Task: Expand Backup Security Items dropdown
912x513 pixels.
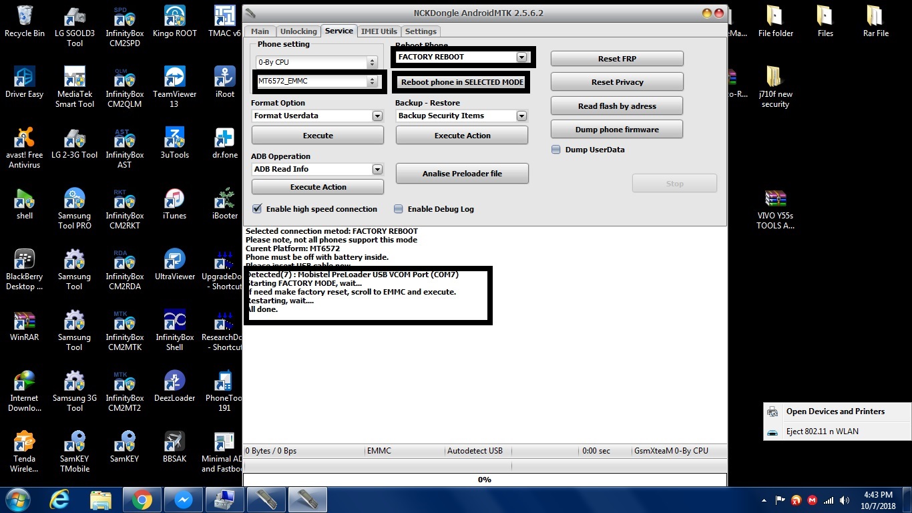Action: click(462, 116)
